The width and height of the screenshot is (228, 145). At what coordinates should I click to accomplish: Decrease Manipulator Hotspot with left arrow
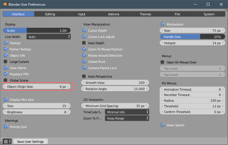[162, 43]
